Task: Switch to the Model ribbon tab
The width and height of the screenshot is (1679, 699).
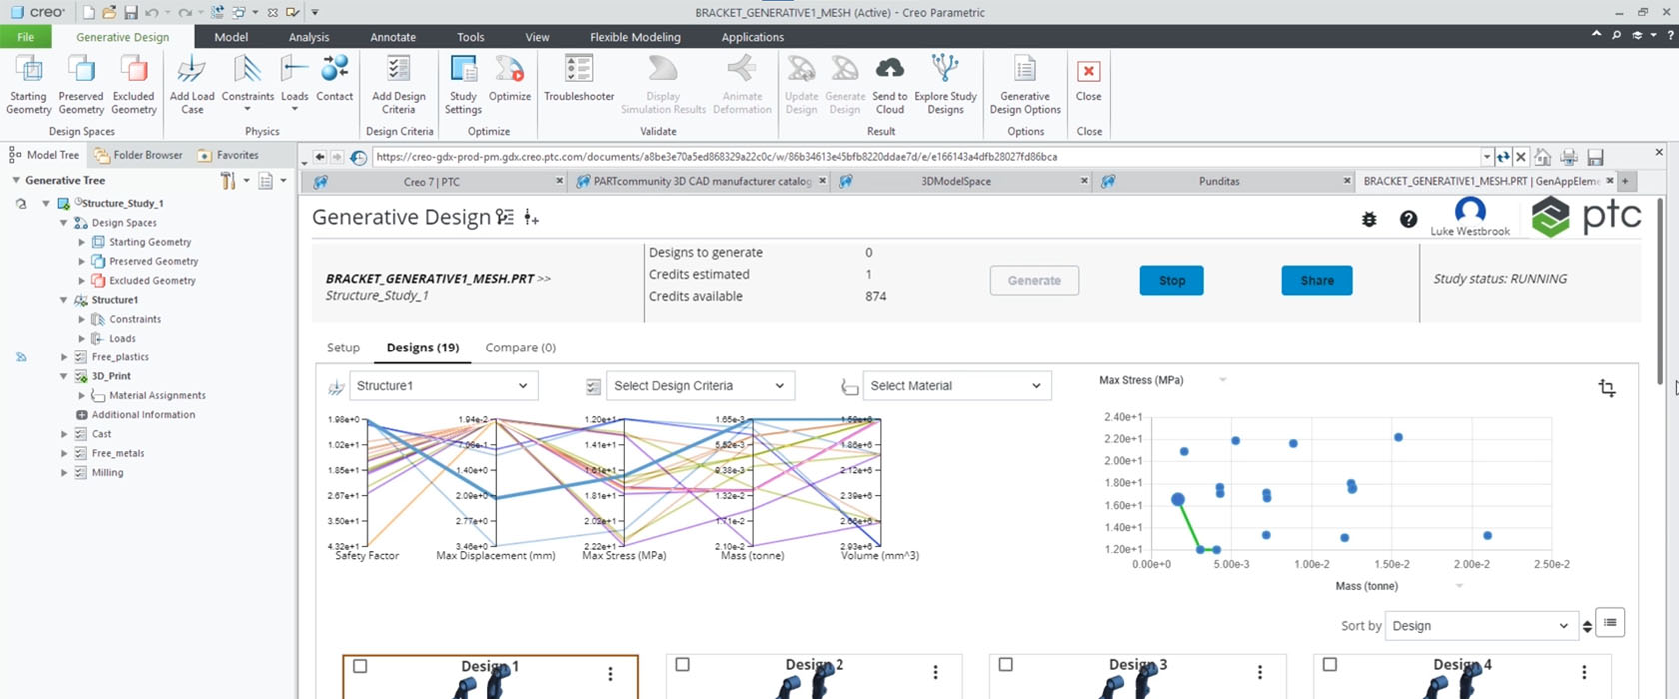Action: (231, 37)
